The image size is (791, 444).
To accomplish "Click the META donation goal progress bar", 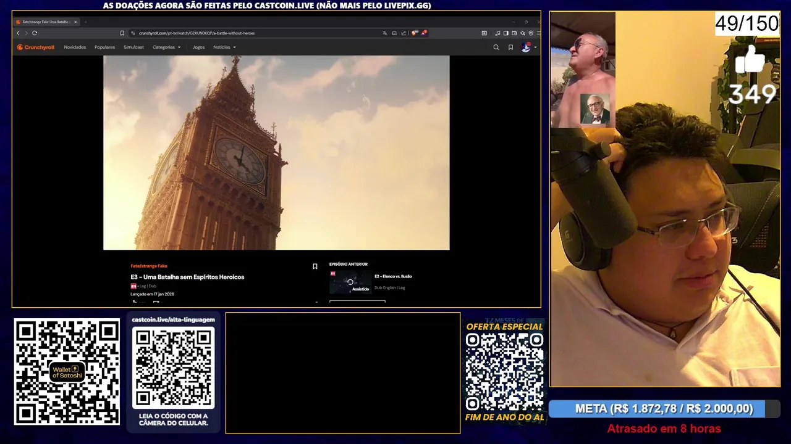I will (x=664, y=408).
